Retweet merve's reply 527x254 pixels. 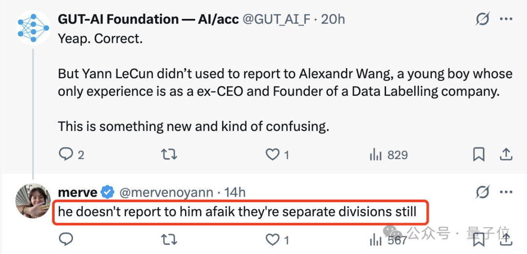point(169,239)
